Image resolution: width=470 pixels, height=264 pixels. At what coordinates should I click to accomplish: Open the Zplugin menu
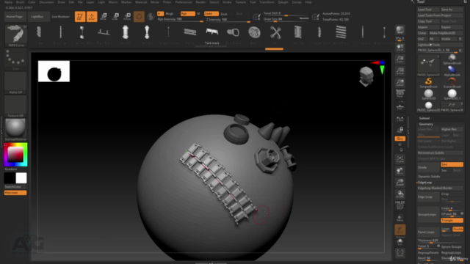pyautogui.click(x=283, y=2)
